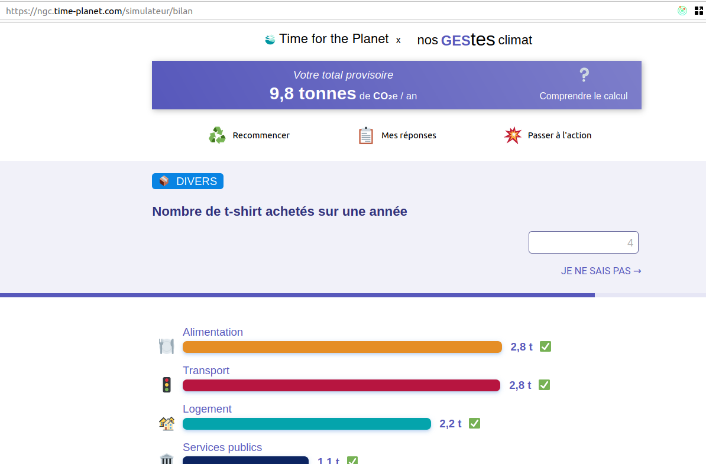Click the DIVERS category badge
This screenshot has height=464, width=706.
pyautogui.click(x=188, y=181)
